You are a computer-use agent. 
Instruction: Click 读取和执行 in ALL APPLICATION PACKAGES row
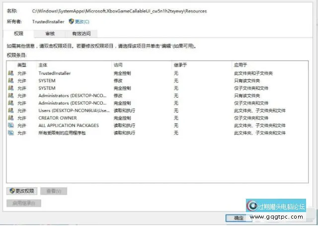[x=125, y=125]
